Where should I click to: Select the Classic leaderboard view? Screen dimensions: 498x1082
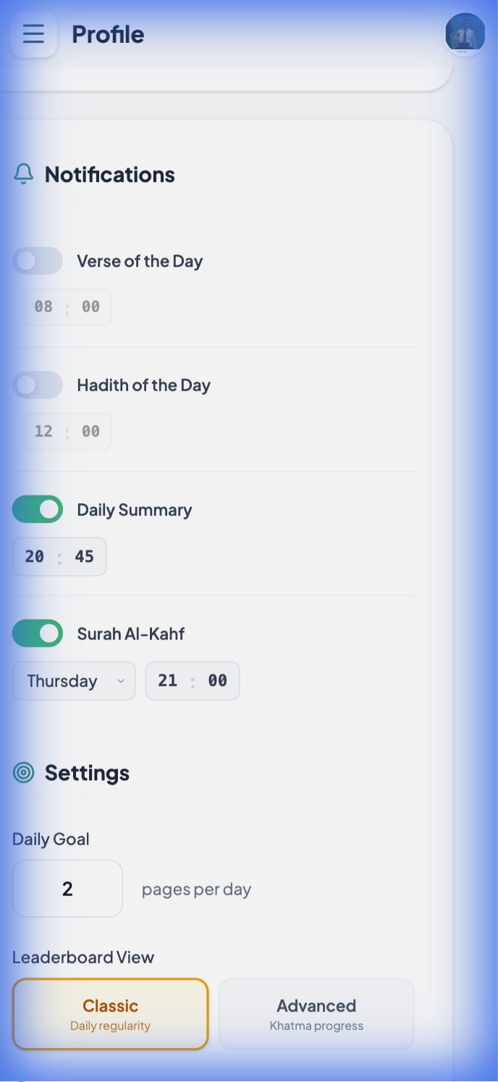110,1014
